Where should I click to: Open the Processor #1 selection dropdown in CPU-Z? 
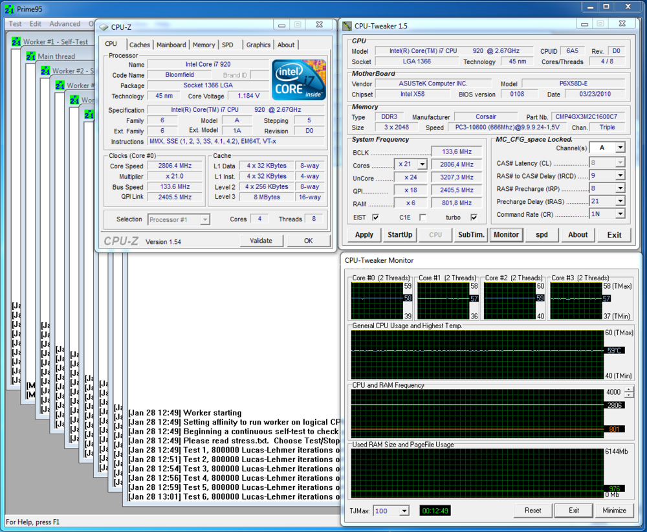click(204, 219)
